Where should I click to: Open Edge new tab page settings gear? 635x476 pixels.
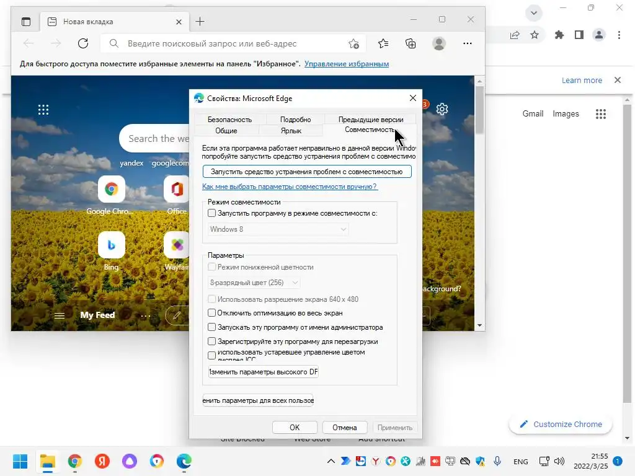[442, 109]
